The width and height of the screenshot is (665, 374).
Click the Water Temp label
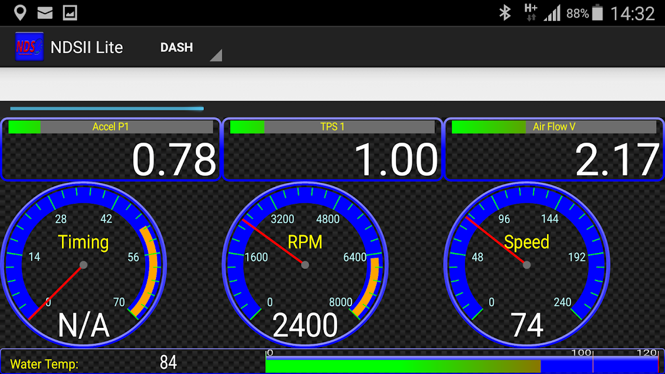[x=44, y=364]
